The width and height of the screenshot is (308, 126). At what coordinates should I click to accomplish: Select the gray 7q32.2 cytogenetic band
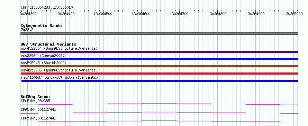coord(159,33)
